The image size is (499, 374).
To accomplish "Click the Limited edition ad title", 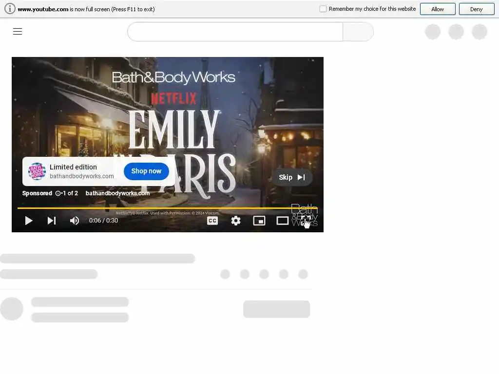I will pyautogui.click(x=73, y=167).
